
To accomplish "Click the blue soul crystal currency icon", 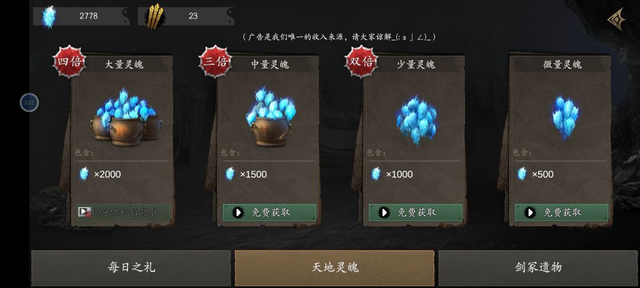I will (x=49, y=17).
